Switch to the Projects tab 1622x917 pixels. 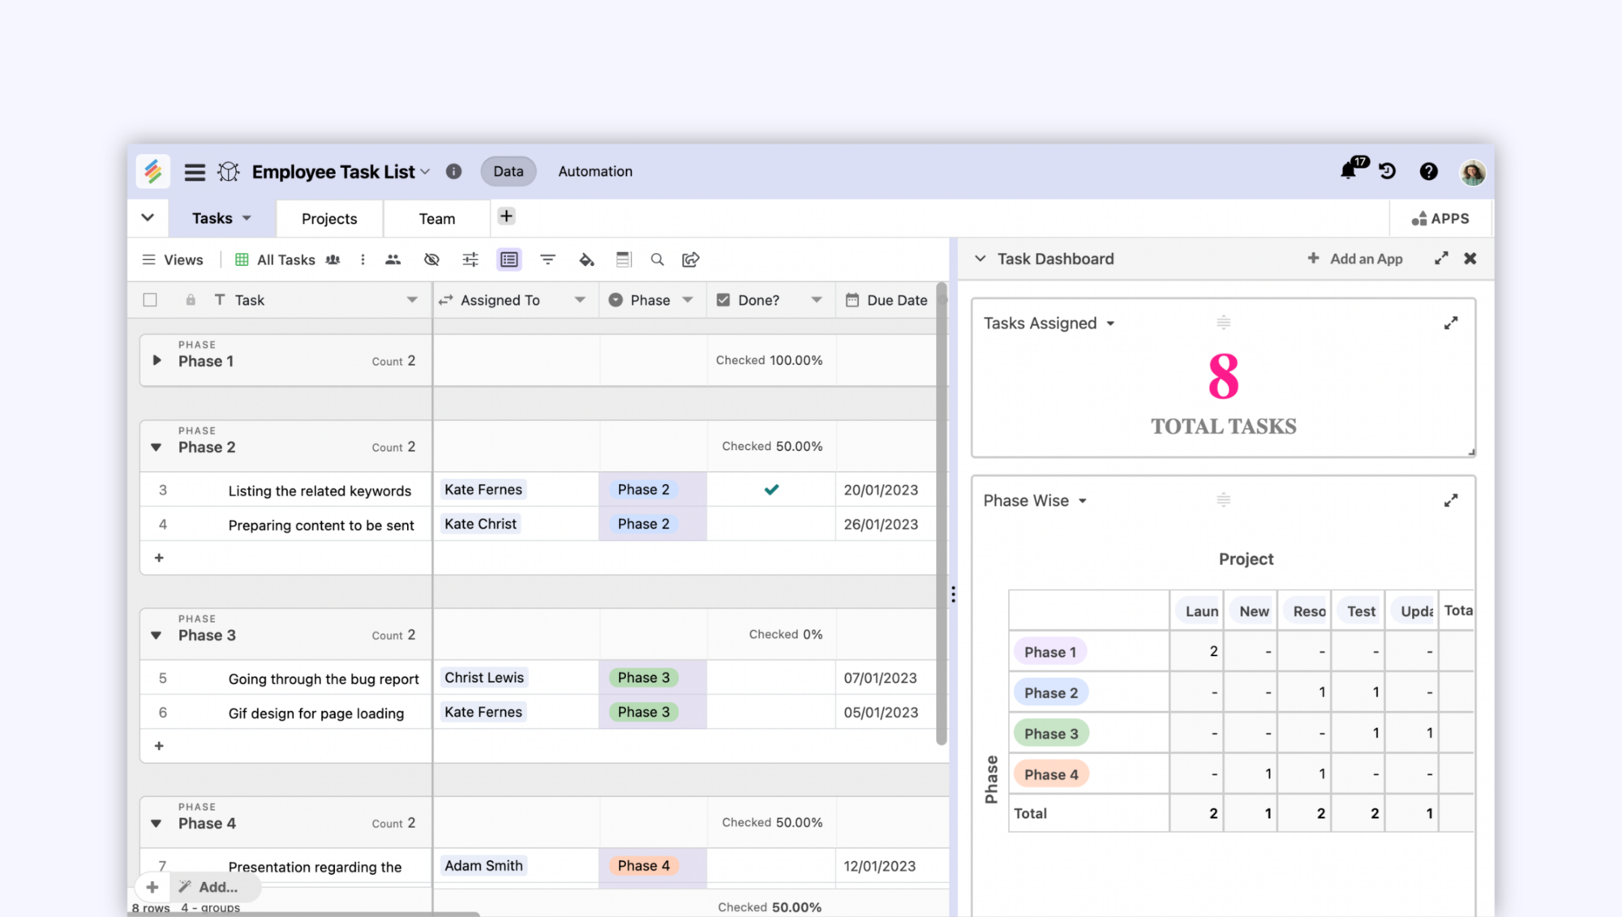328,219
